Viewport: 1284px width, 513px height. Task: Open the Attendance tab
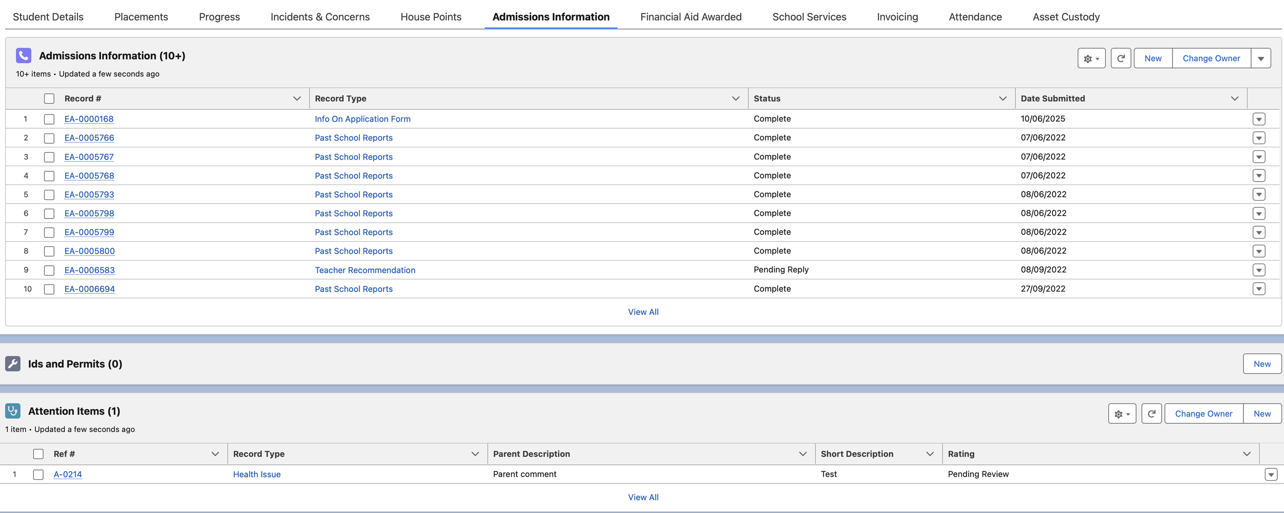click(x=975, y=17)
